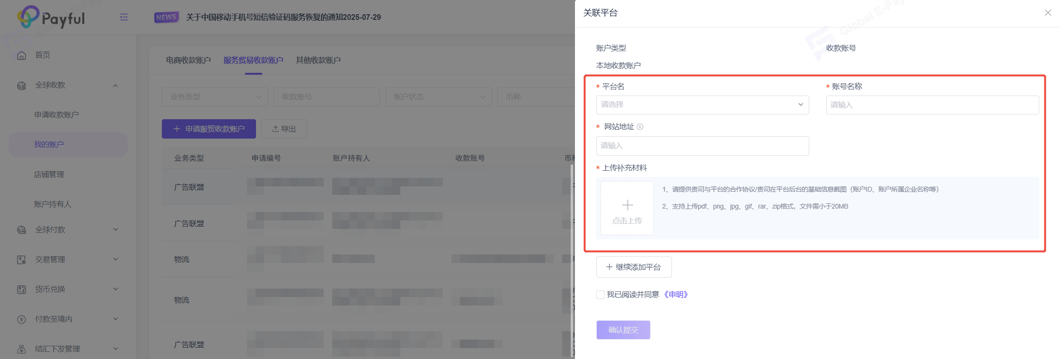Click the 账号名称 input field
Image resolution: width=1060 pixels, height=359 pixels.
click(x=932, y=105)
